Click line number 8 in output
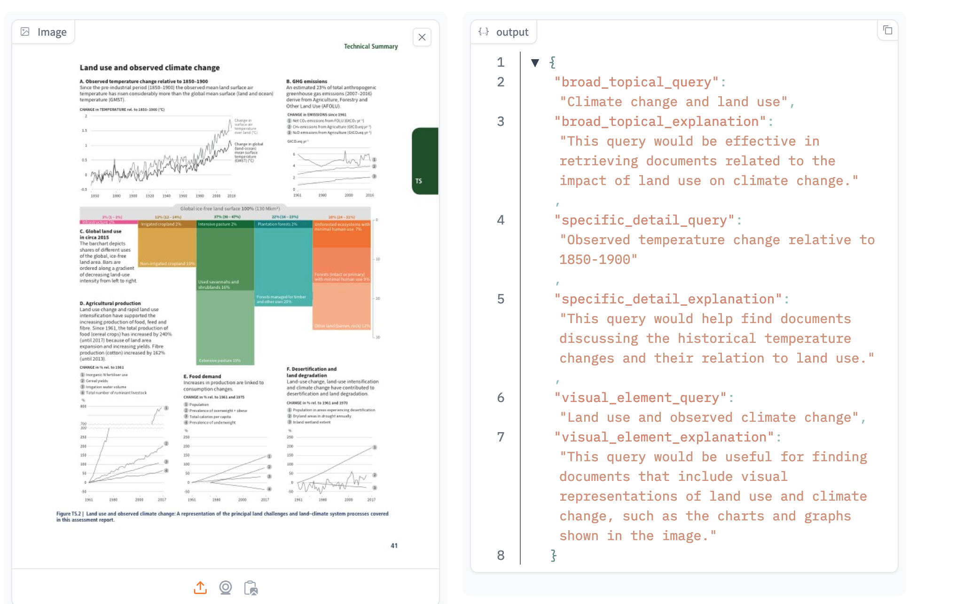 (501, 555)
